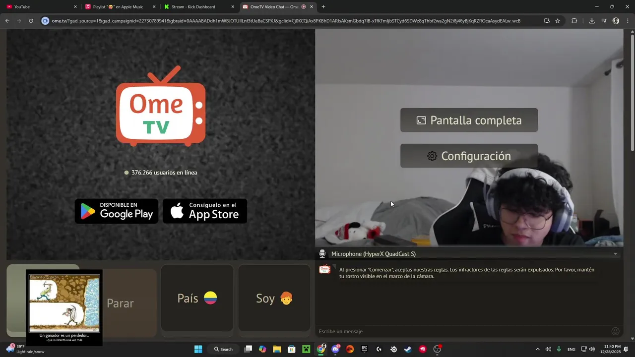The height and width of the screenshot is (357, 635).
Task: Switch to the Kick Dashboard Stream tab
Action: coord(198,7)
